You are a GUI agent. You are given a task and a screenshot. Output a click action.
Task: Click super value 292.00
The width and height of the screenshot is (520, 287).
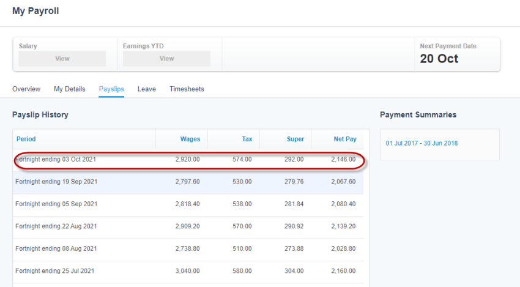click(294, 160)
